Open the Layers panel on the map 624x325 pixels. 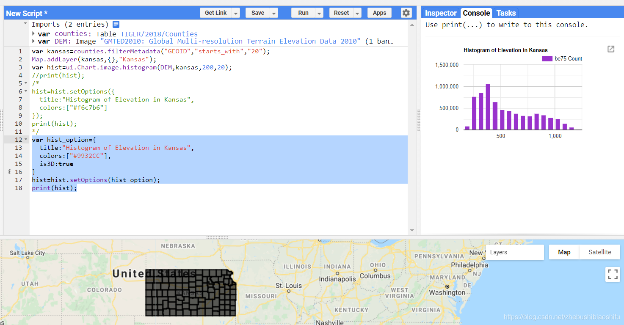515,252
